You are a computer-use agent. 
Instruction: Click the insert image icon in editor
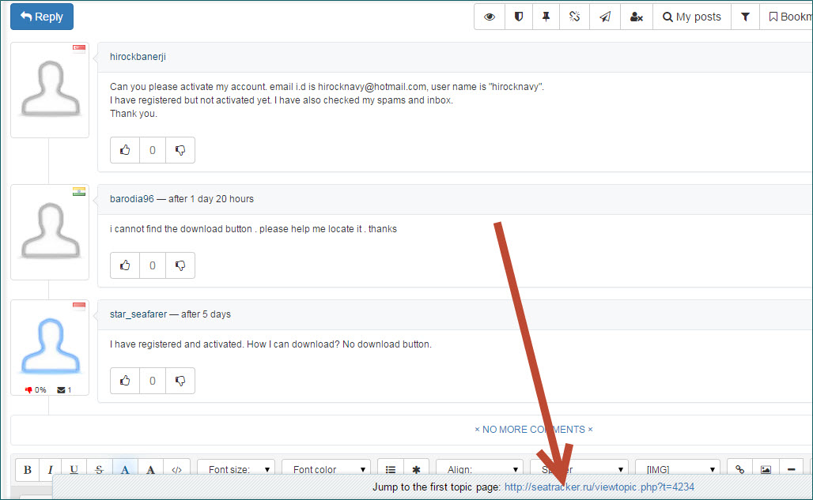tap(766, 469)
